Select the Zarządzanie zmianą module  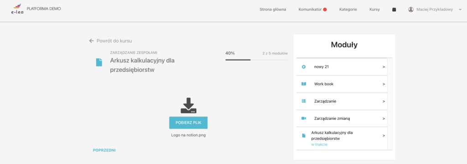[342, 118]
